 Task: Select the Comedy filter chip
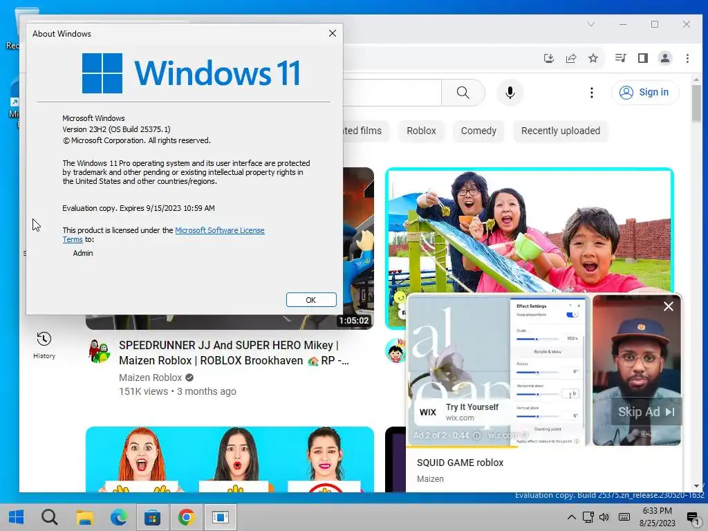478,131
